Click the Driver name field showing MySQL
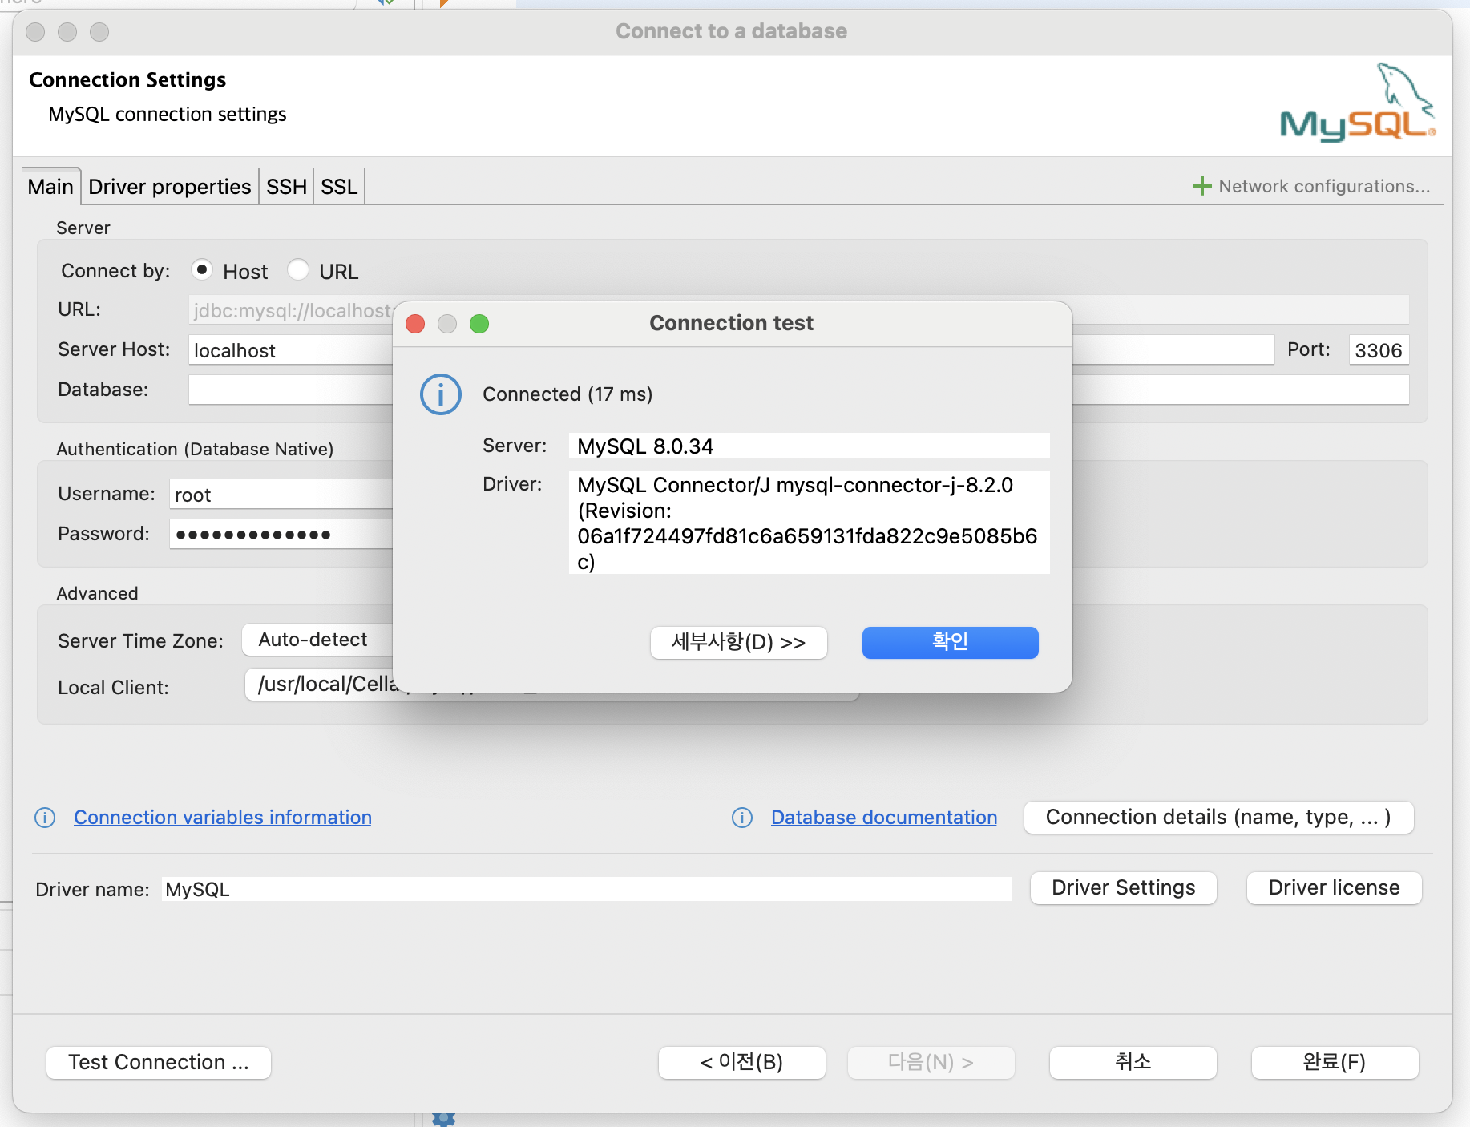 587,889
